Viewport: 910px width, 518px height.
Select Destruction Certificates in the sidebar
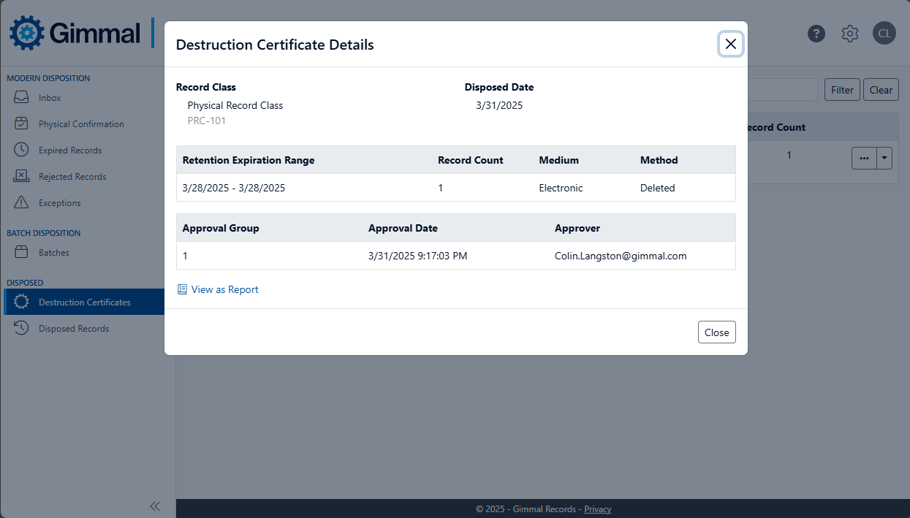pos(85,302)
